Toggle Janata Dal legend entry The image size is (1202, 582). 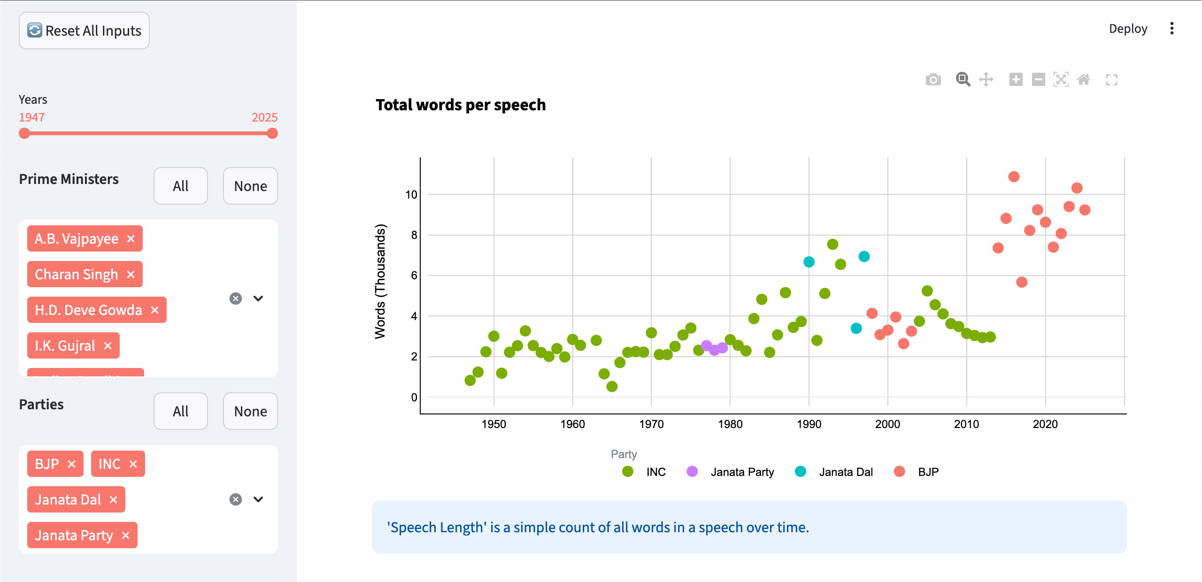(x=845, y=472)
